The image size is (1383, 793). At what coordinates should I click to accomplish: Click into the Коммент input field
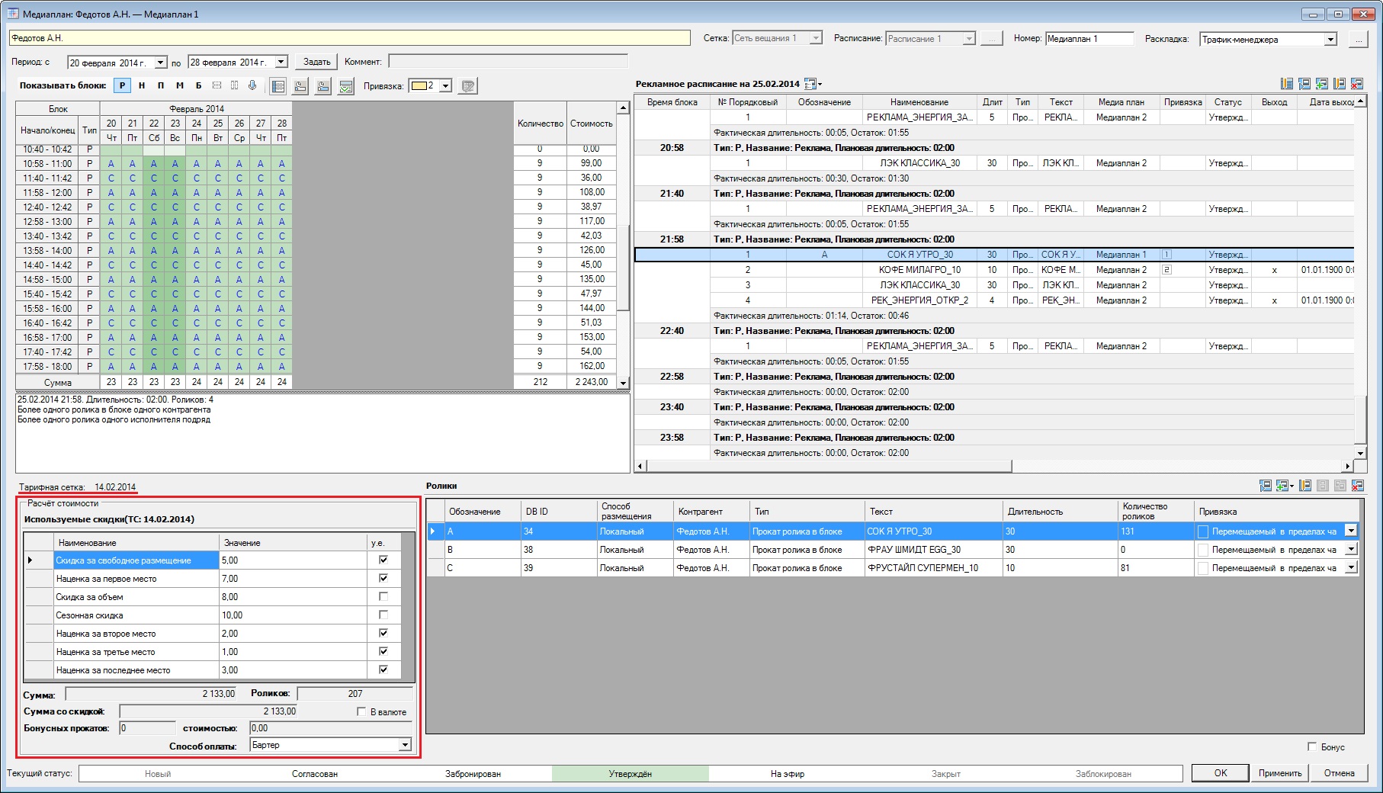pos(508,61)
